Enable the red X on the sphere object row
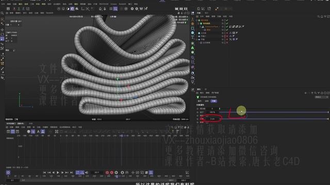The height and width of the screenshot is (185, 330). (x=227, y=33)
